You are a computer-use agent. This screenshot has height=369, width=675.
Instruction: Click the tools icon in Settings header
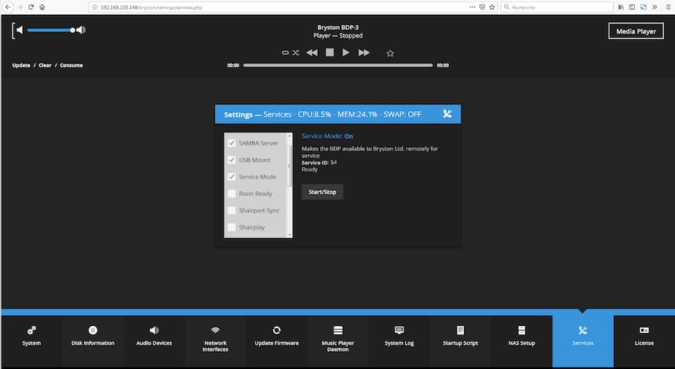click(447, 114)
